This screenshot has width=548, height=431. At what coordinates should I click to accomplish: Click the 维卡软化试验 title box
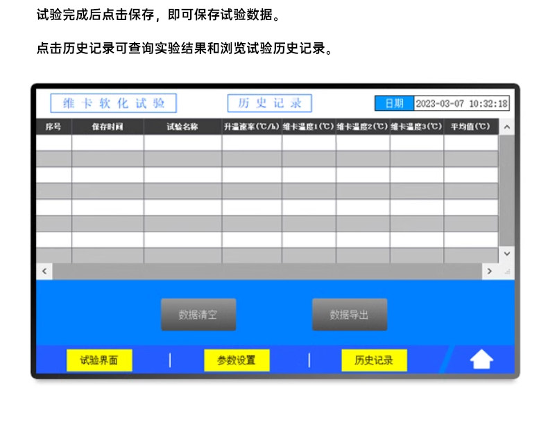click(x=114, y=103)
